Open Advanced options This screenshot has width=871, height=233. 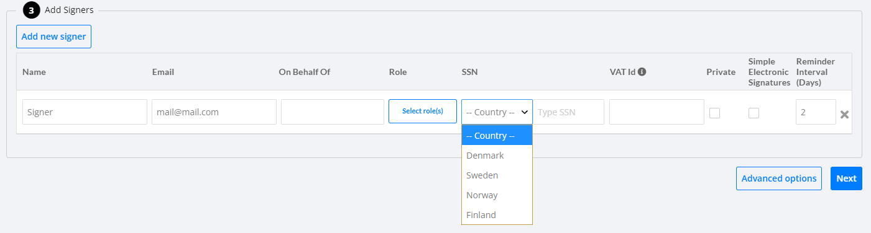pyautogui.click(x=779, y=178)
